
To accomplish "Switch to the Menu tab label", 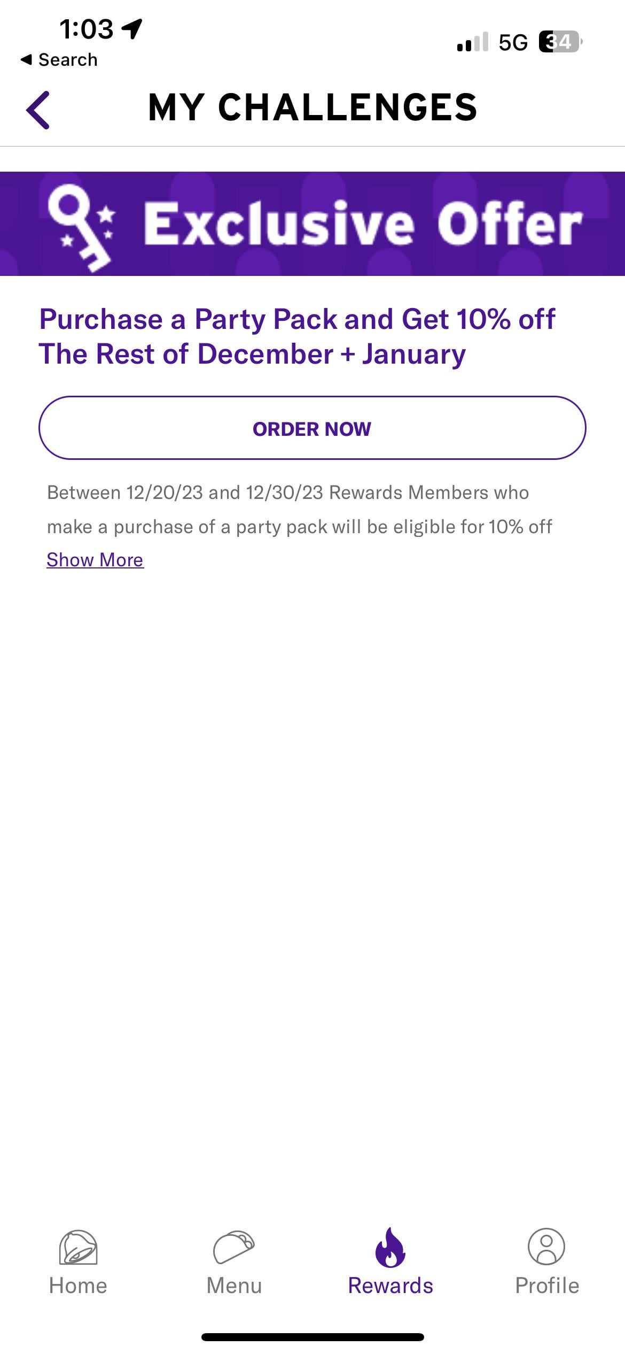I will point(234,1286).
